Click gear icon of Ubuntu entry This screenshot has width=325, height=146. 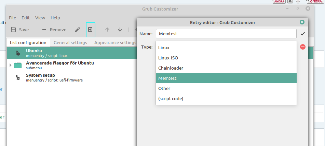18,53
